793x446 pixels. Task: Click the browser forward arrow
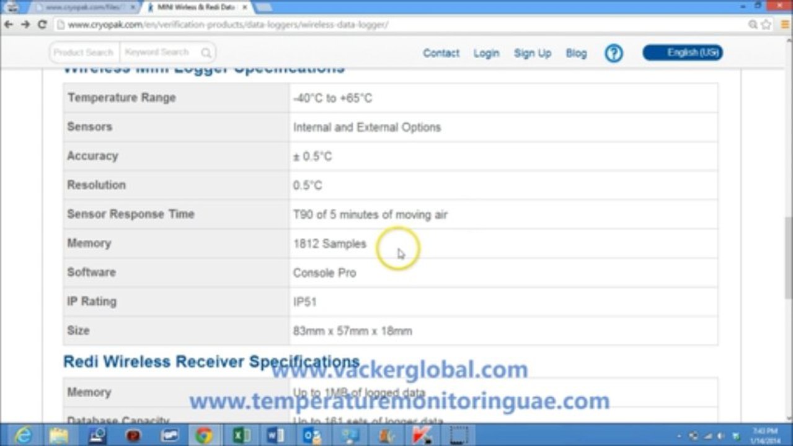pyautogui.click(x=25, y=25)
